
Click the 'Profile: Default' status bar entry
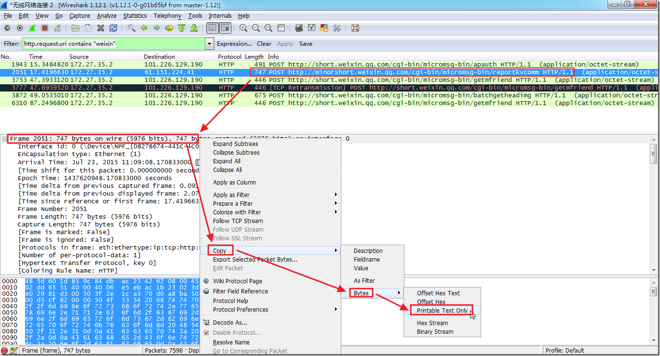coord(565,351)
